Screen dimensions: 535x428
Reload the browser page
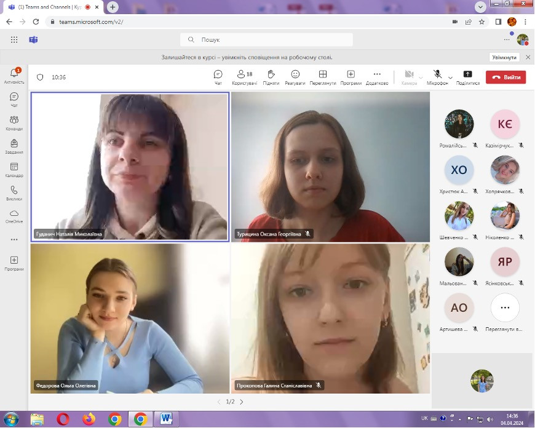(36, 22)
